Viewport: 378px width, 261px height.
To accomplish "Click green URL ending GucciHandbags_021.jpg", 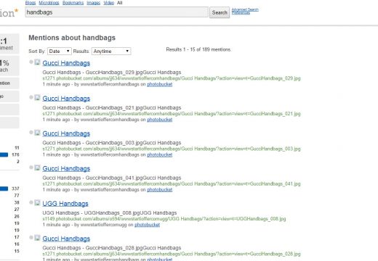I will tap(172, 114).
